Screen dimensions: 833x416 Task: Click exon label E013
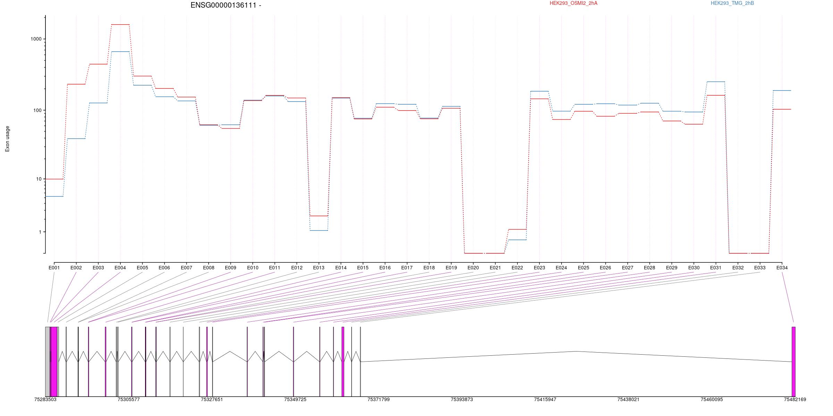319,268
